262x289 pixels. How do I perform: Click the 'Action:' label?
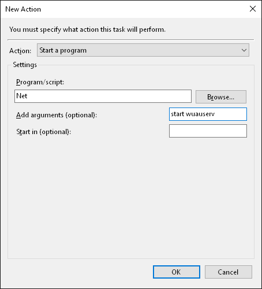[x=20, y=51]
